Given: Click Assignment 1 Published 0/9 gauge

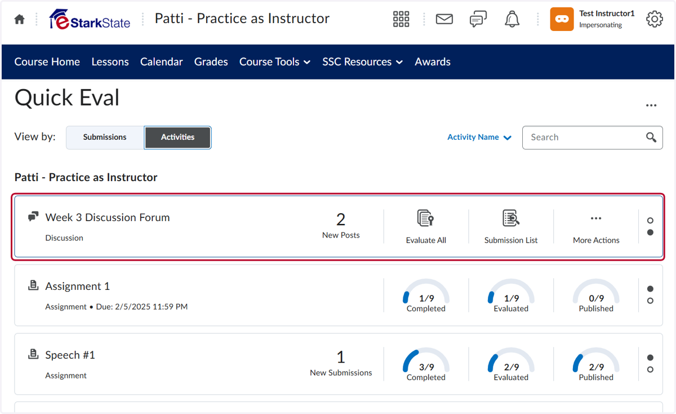Looking at the screenshot, I should (x=596, y=296).
